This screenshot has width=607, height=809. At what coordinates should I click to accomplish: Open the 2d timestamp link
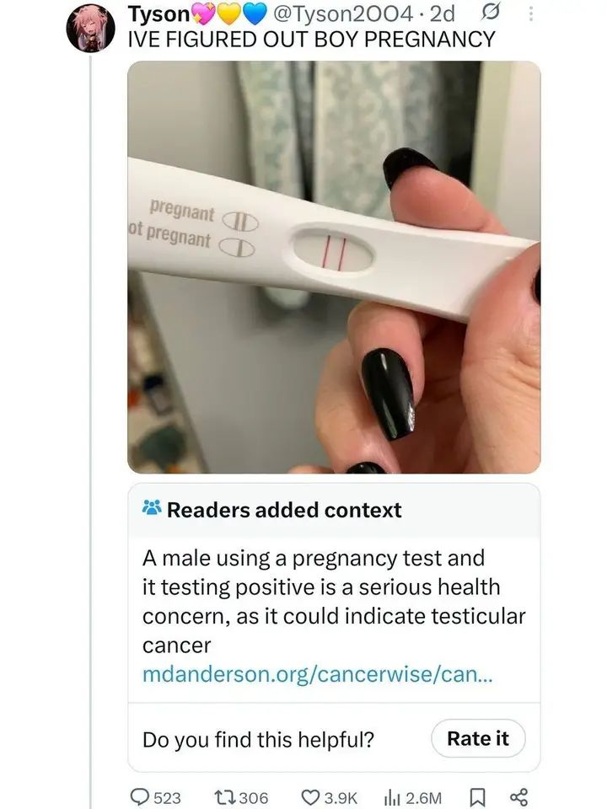(443, 14)
